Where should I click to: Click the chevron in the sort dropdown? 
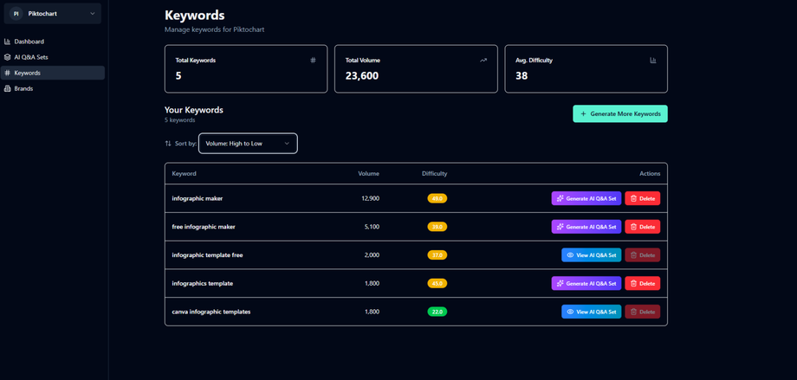pos(287,144)
